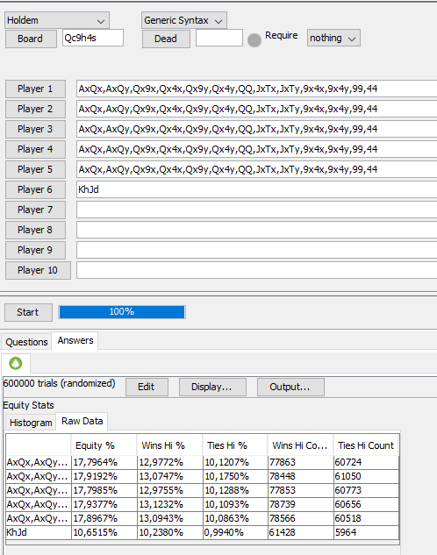
Task: Click wins cell 12,9772%
Action: [x=170, y=462]
